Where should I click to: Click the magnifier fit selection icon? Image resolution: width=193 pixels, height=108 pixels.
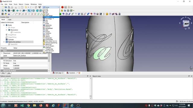pyautogui.click(x=6, y=11)
